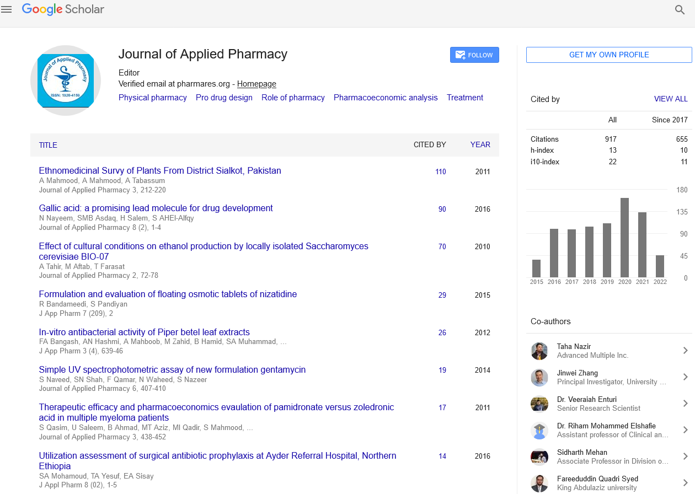695x494 pixels.
Task: Click View All citations link
Action: pos(670,99)
